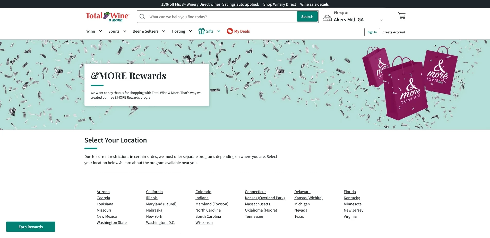
Task: Click the magnifying glass search icon
Action: pos(142,17)
